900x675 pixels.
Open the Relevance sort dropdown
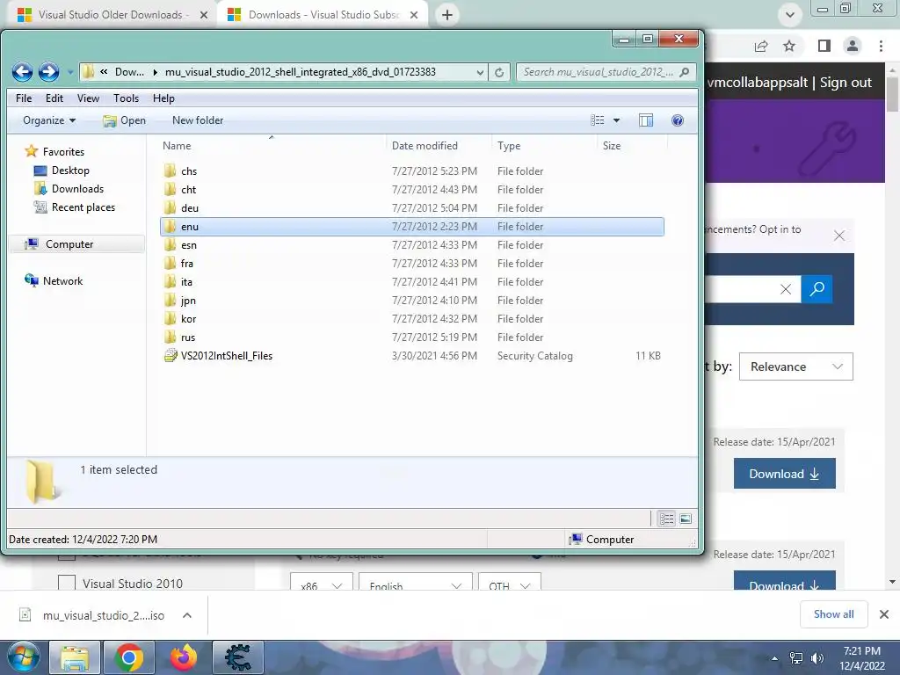click(796, 367)
